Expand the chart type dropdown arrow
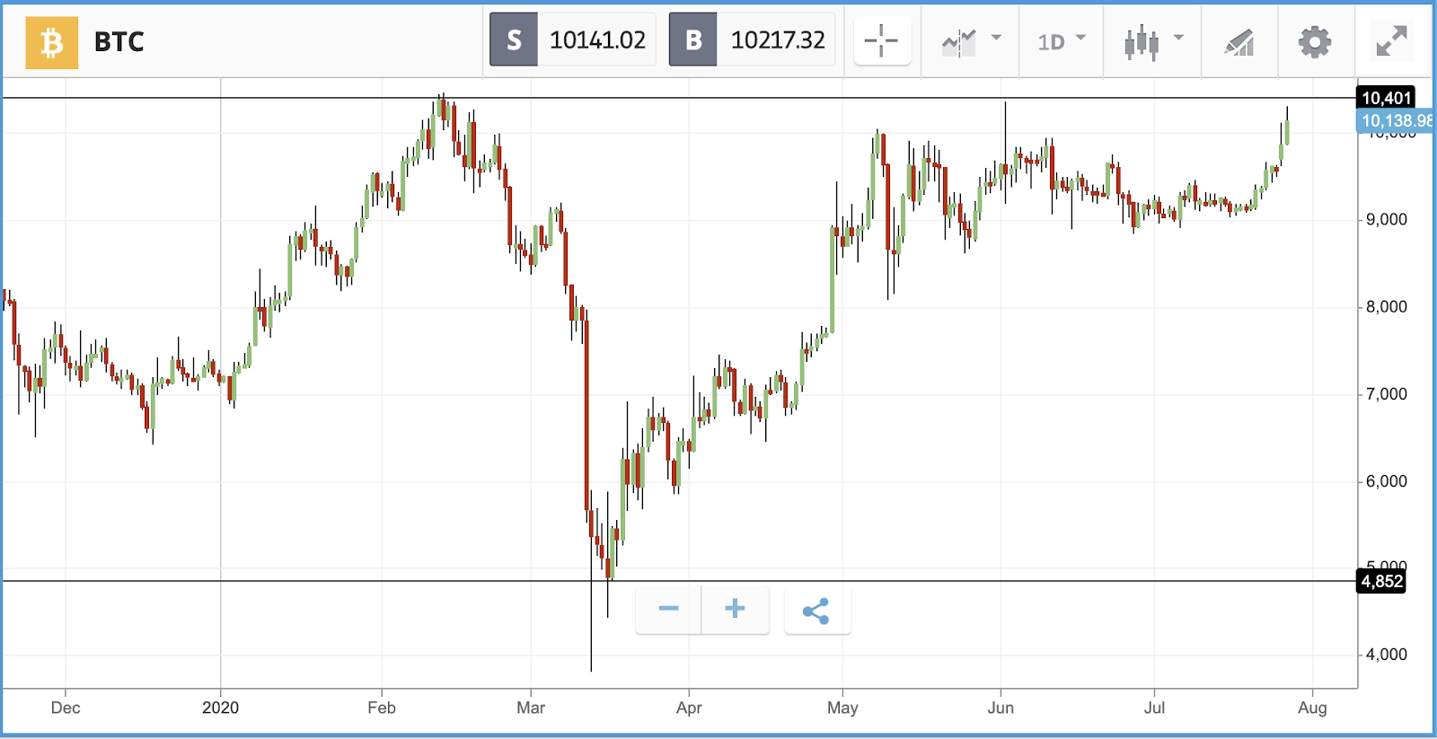This screenshot has height=739, width=1437. (1178, 38)
